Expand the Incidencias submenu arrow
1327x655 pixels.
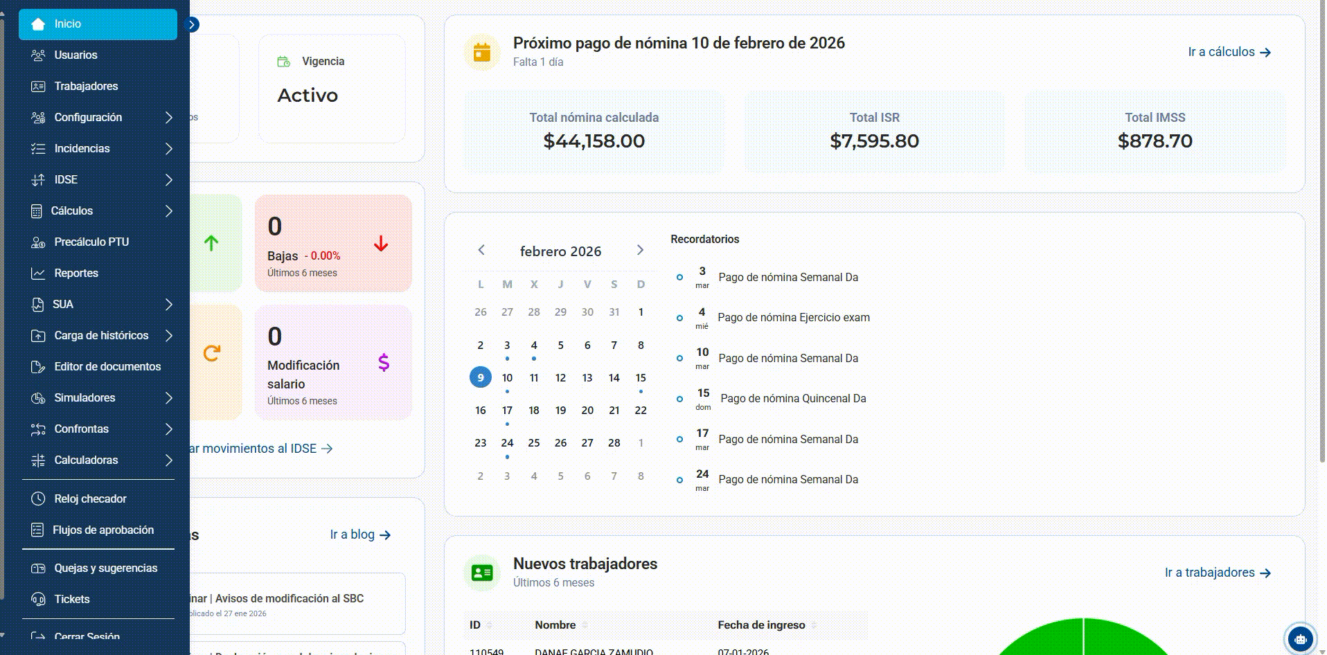coord(169,149)
